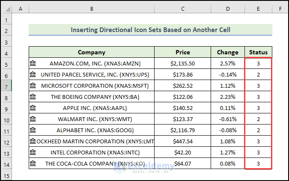Click the stock icon beside Intel Corporation

[x=33, y=152]
